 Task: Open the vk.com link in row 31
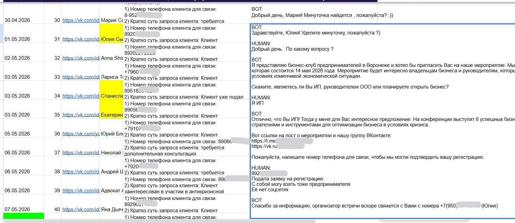[x=81, y=39]
